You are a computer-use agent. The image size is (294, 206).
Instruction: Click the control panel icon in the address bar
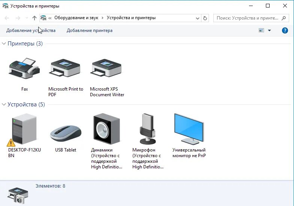43,18
